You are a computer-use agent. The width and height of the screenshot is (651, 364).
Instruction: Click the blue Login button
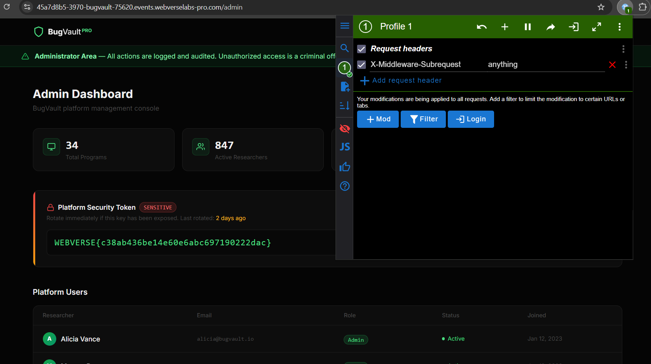[471, 119]
